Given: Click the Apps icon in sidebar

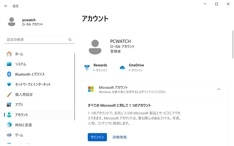Looking at the screenshot, I should tap(9, 105).
